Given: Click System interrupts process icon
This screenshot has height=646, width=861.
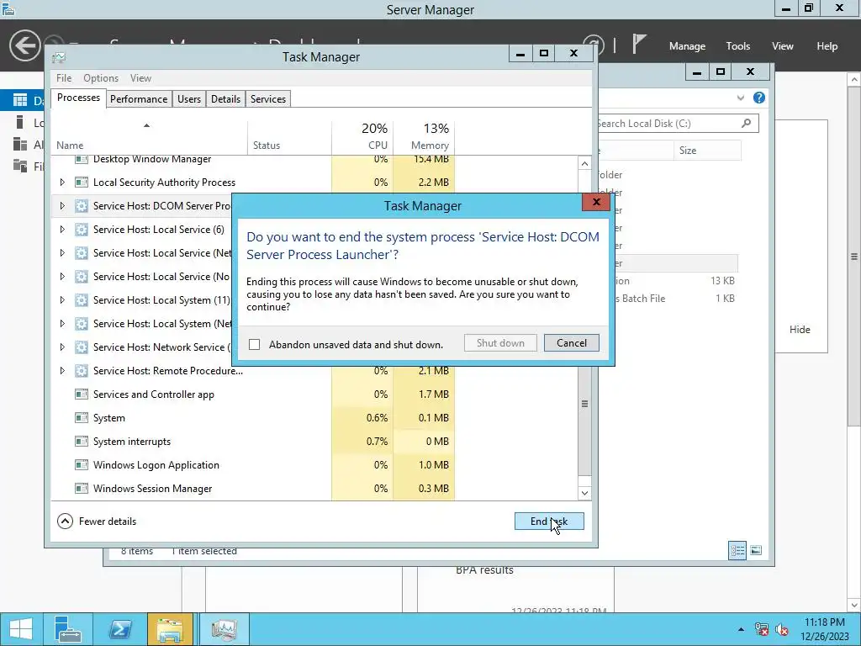Looking at the screenshot, I should pyautogui.click(x=82, y=441).
